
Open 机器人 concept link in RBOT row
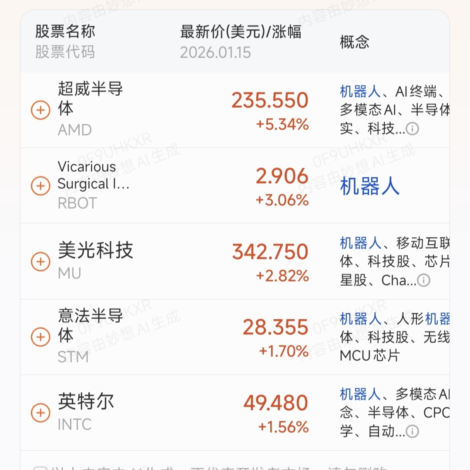pyautogui.click(x=369, y=186)
